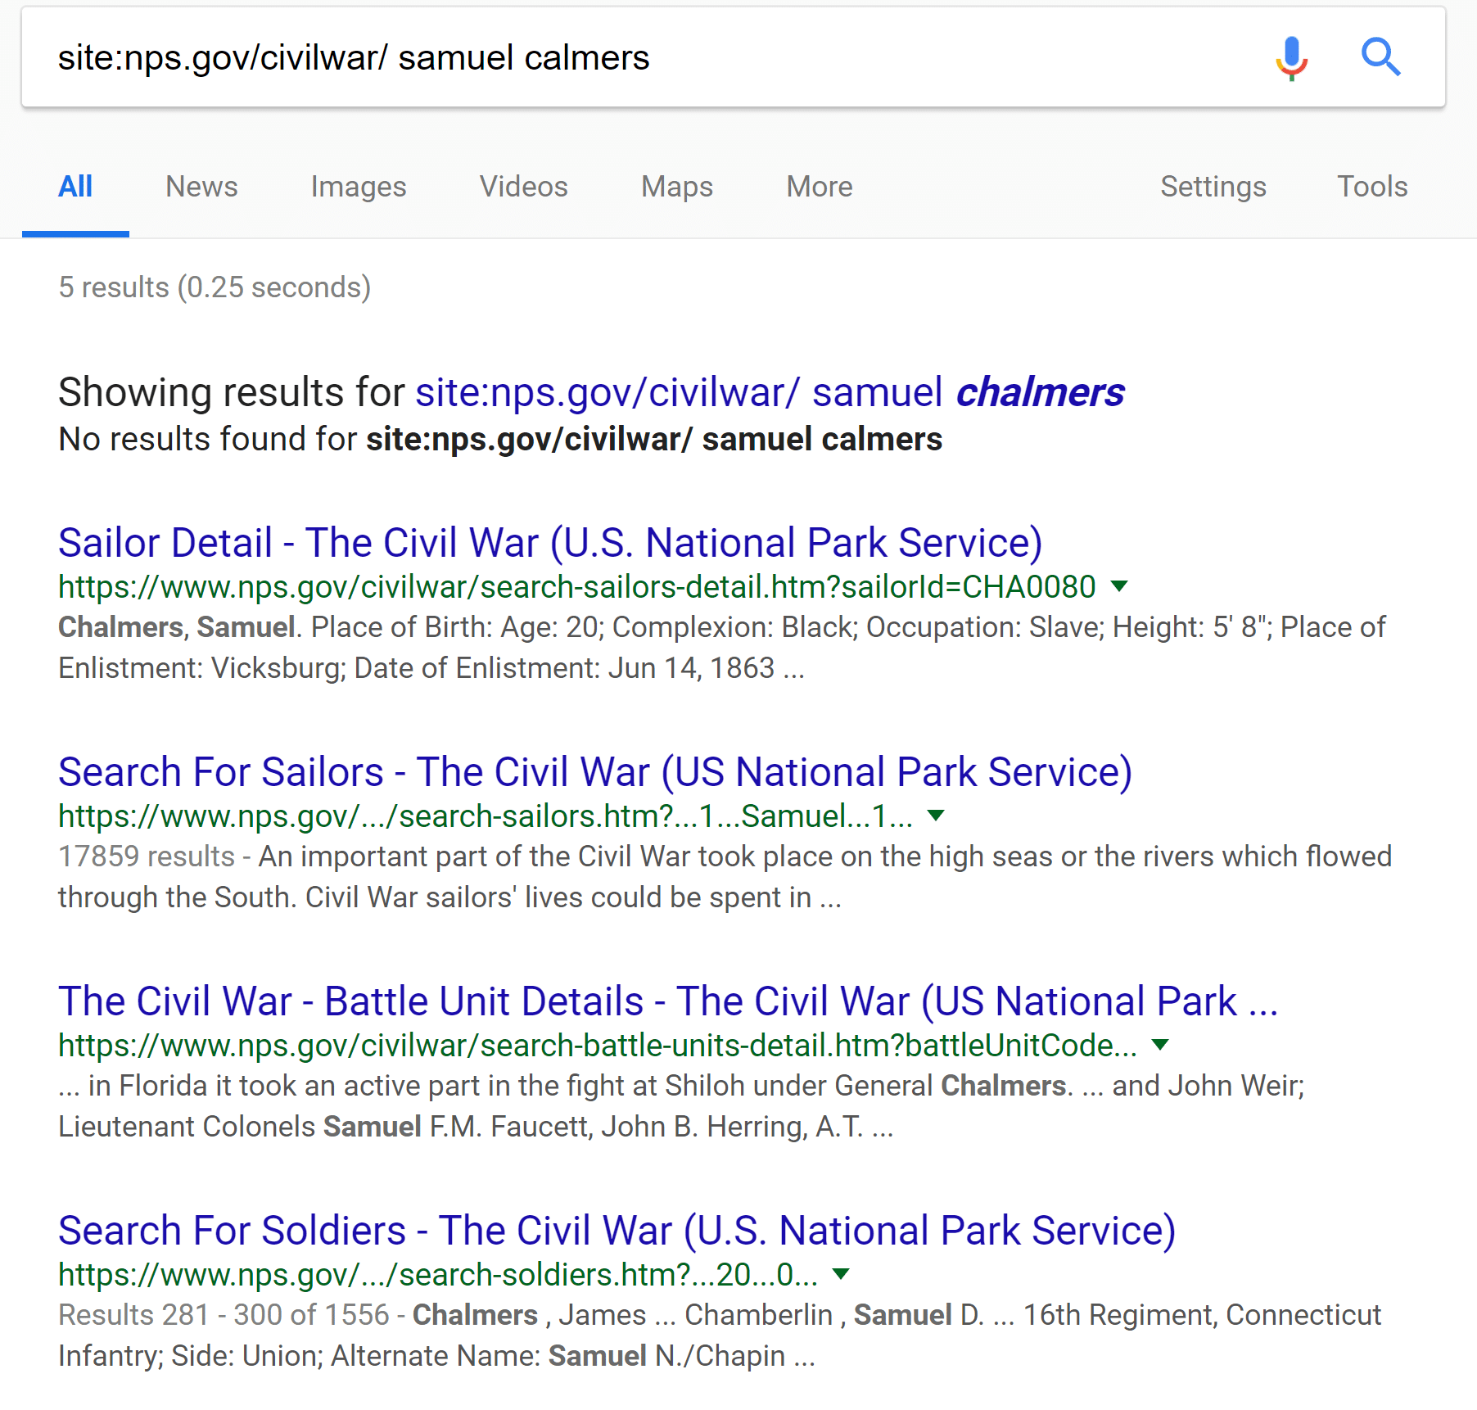
Task: Click the 'Chalmers, Samuel. Place of Birth' snippet
Action: click(x=721, y=648)
